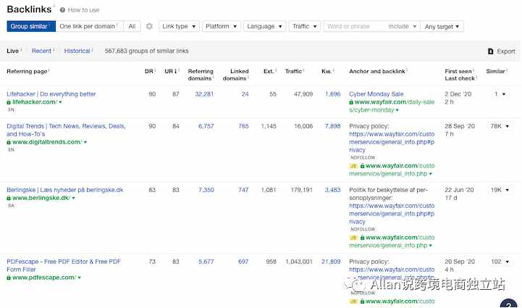Switch to the Recent tab
This screenshot has width=522, height=308.
pyautogui.click(x=41, y=51)
